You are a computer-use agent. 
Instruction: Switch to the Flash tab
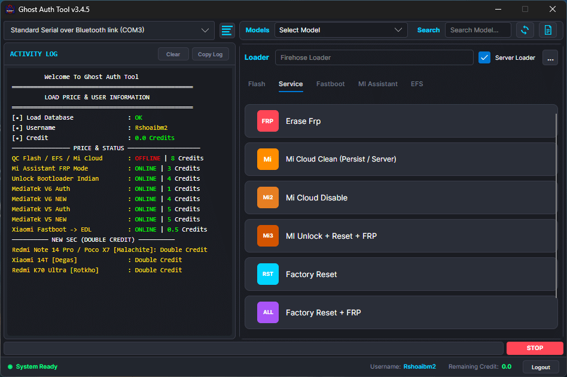(x=257, y=84)
